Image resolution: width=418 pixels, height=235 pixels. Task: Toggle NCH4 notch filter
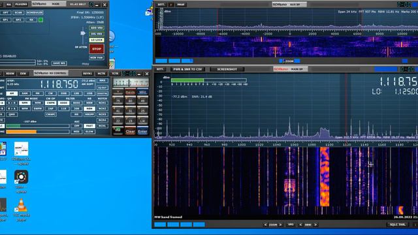pyautogui.click(x=103, y=120)
